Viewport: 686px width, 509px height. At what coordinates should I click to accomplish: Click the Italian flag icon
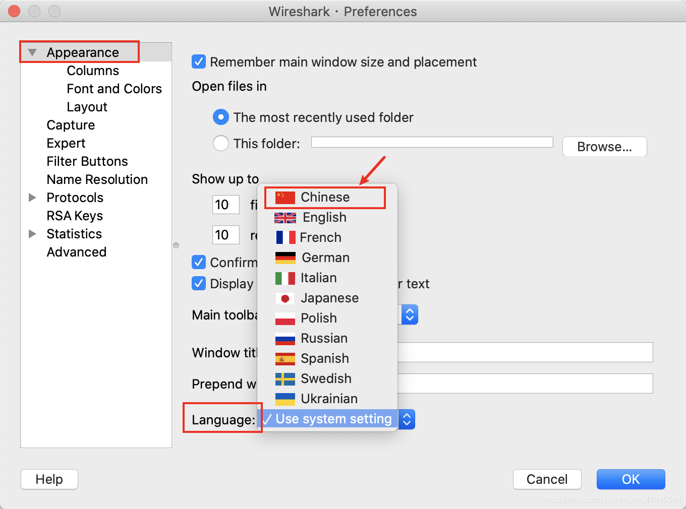(285, 278)
